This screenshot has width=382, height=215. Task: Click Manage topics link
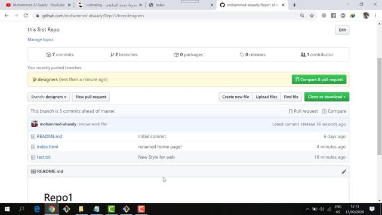pos(41,39)
